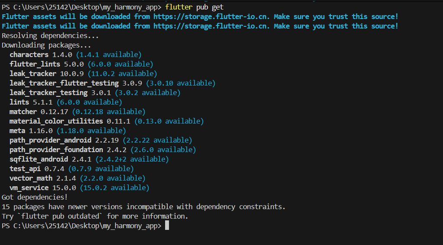Click the first storage.flutter-io.cn URL line
The width and height of the screenshot is (443, 245).
click(x=200, y=17)
